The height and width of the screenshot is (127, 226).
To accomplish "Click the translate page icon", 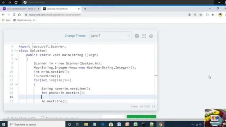I will click(x=190, y=15).
